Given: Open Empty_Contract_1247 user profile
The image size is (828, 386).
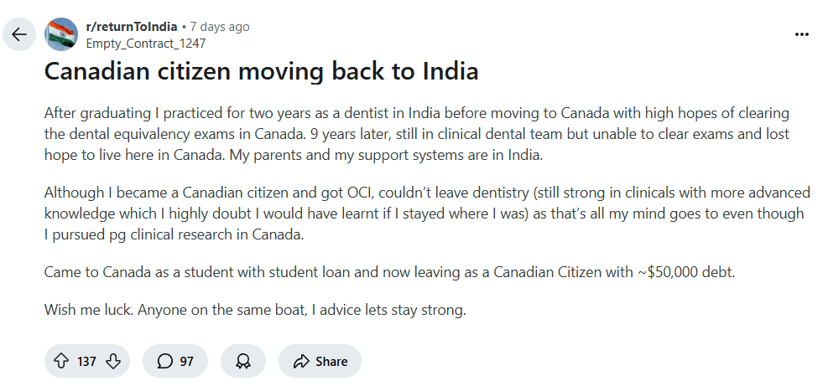Looking at the screenshot, I should (146, 43).
